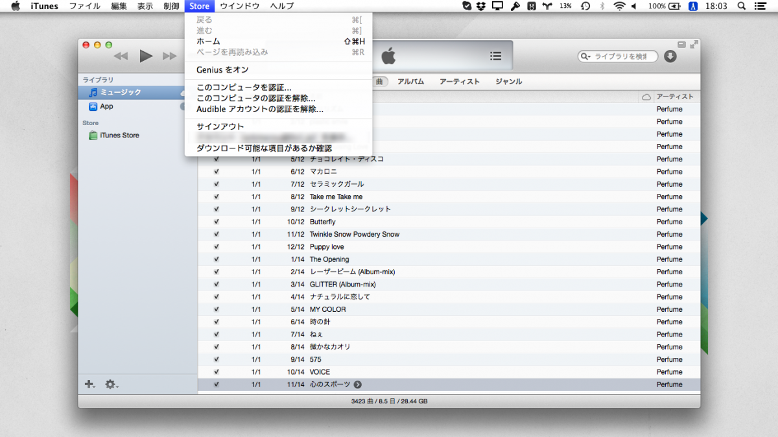The height and width of the screenshot is (437, 778).
Task: Uncheck the checkbox next to Butterfly
Action: (216, 221)
